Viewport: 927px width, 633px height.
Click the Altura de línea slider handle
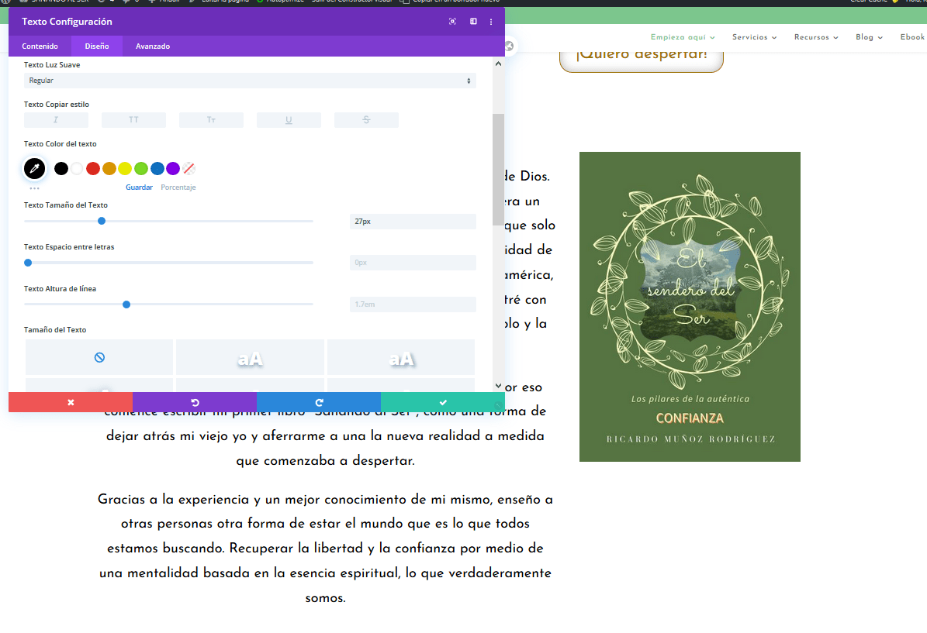point(126,304)
